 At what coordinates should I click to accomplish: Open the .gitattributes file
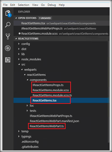30,147
